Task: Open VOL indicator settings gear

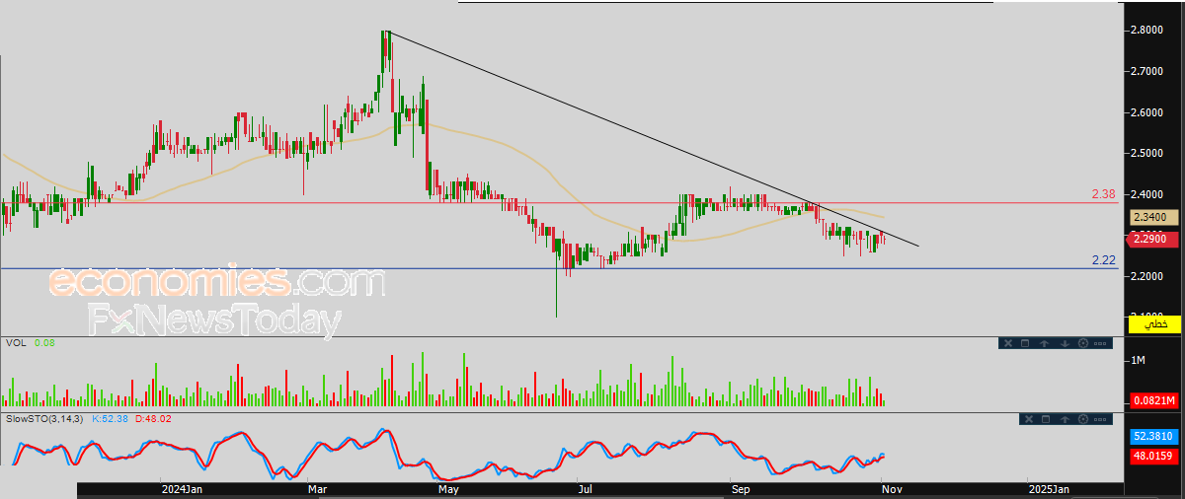Action: pyautogui.click(x=1083, y=343)
